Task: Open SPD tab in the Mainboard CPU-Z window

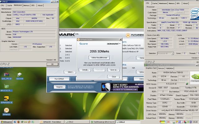Action: pyautogui.click(x=33, y=6)
